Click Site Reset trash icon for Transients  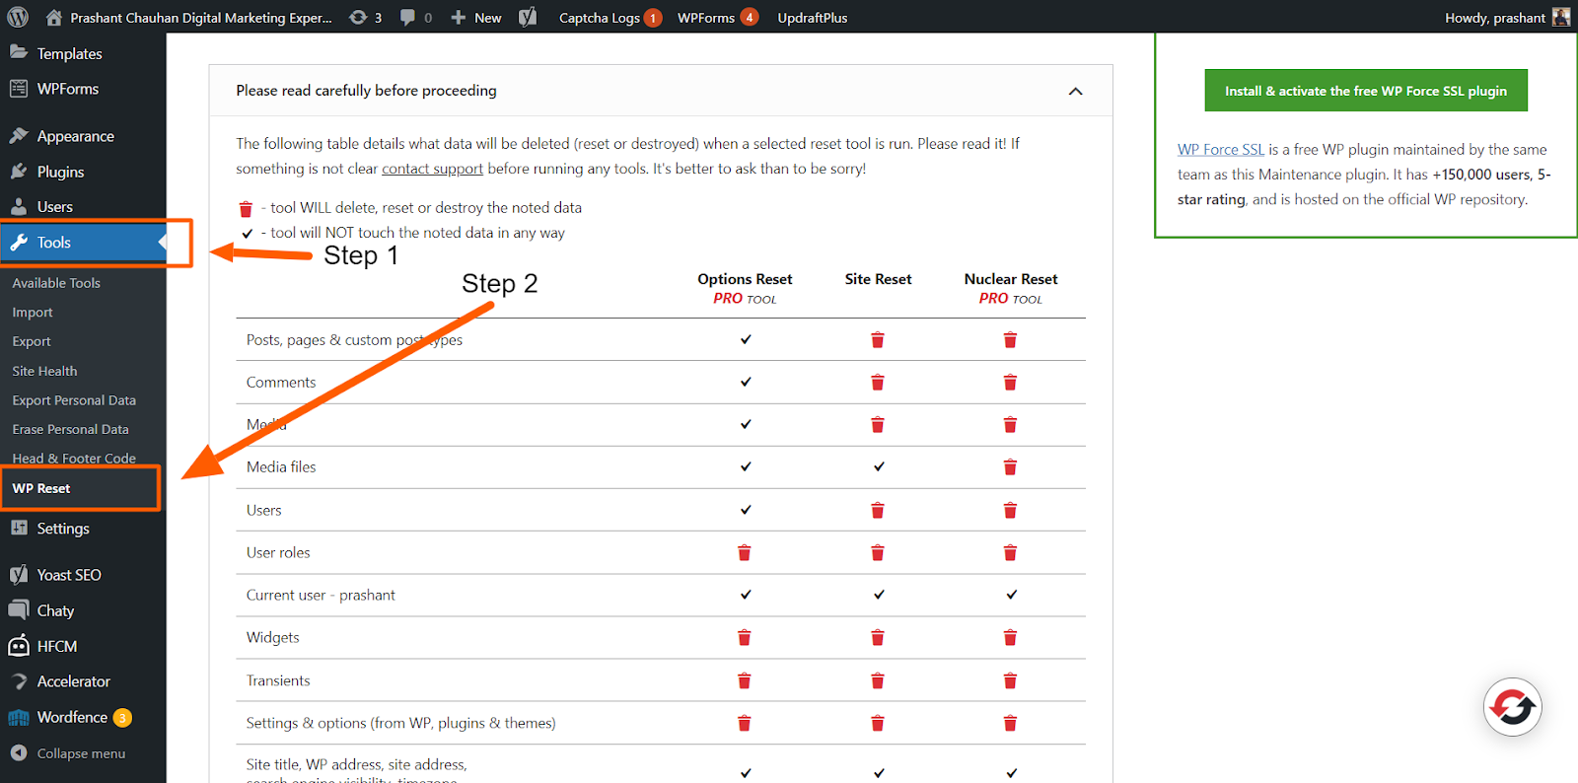click(878, 681)
